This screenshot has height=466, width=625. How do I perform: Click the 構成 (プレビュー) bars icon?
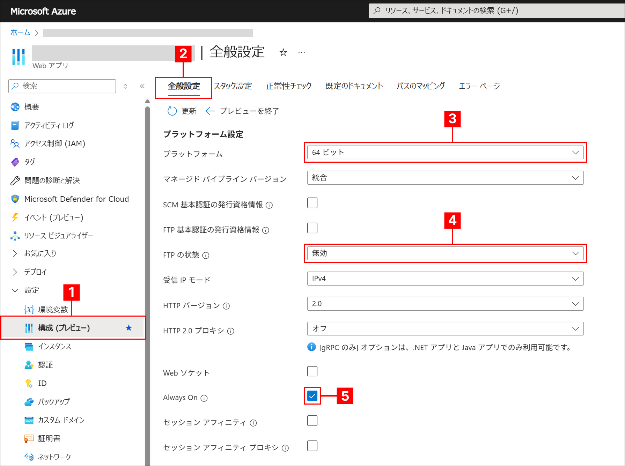coord(29,328)
